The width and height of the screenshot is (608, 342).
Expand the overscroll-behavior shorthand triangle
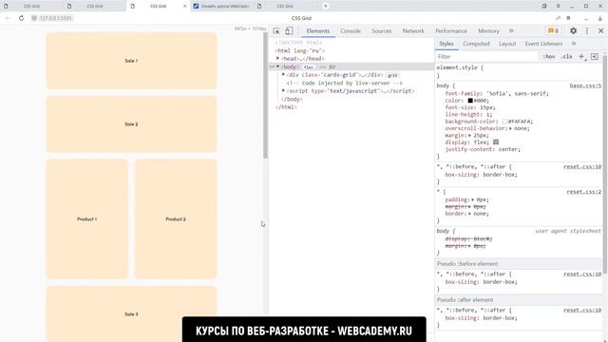click(x=511, y=128)
